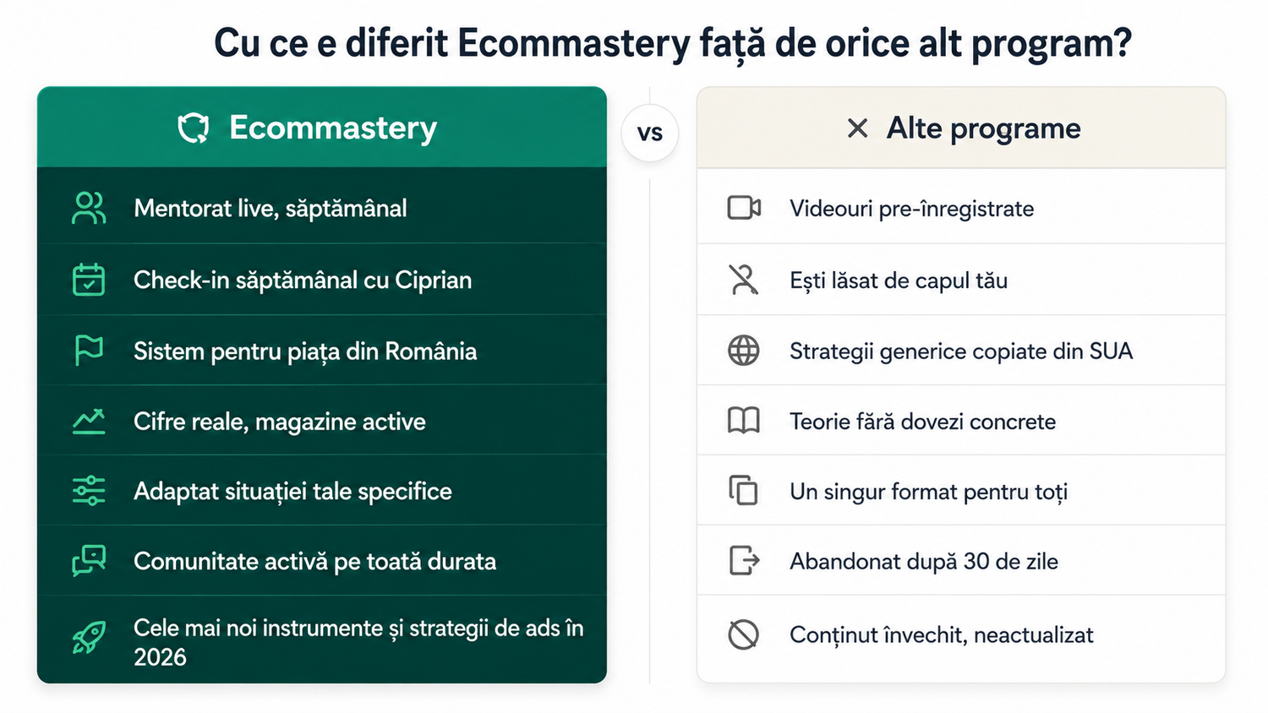This screenshot has width=1268, height=713.
Task: Click the exit arrow icon beside Abandonat
Action: (x=744, y=560)
